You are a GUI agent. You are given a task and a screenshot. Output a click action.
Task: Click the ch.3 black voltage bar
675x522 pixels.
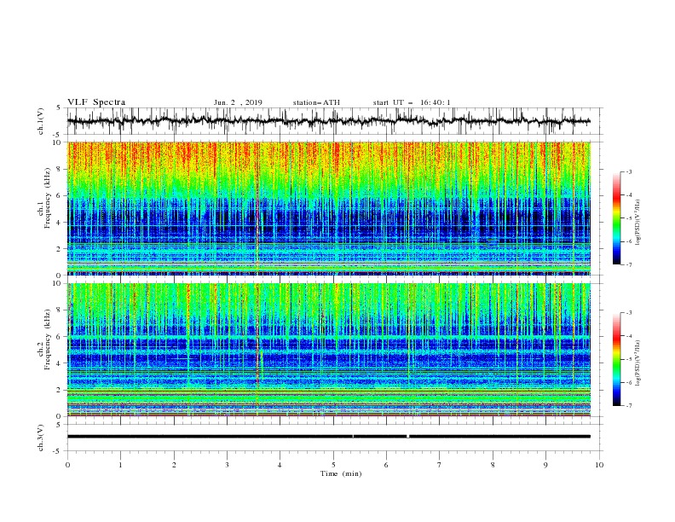(329, 437)
